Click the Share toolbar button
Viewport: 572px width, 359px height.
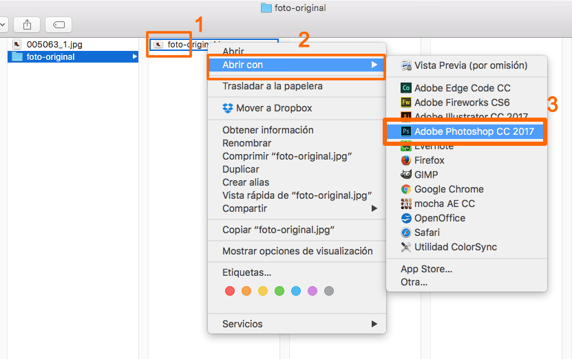tap(27, 25)
